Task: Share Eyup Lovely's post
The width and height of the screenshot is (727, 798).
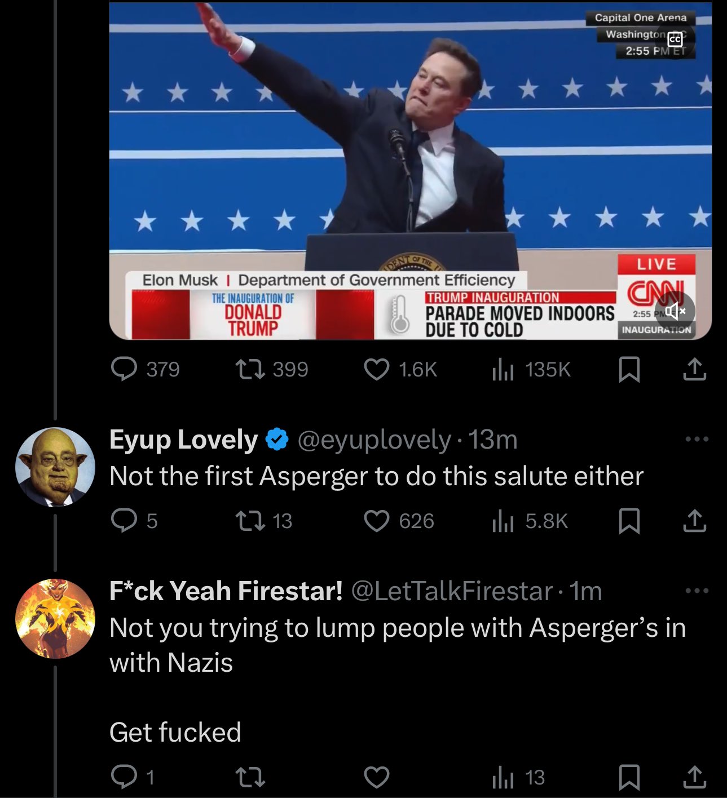Action: (694, 521)
